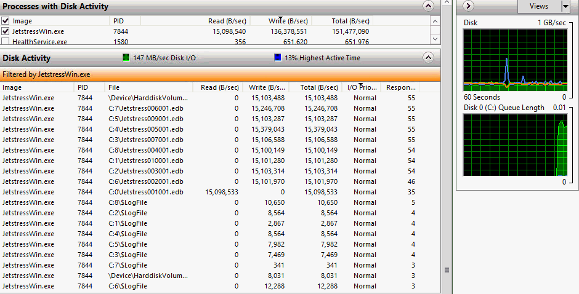Image resolution: width=579 pixels, height=294 pixels.
Task: Select the C:5\Jetstress009001.edb row
Action: [221, 119]
